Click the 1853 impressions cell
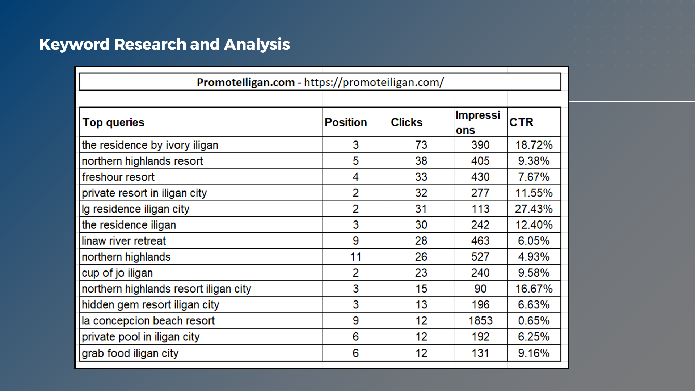 (480, 321)
